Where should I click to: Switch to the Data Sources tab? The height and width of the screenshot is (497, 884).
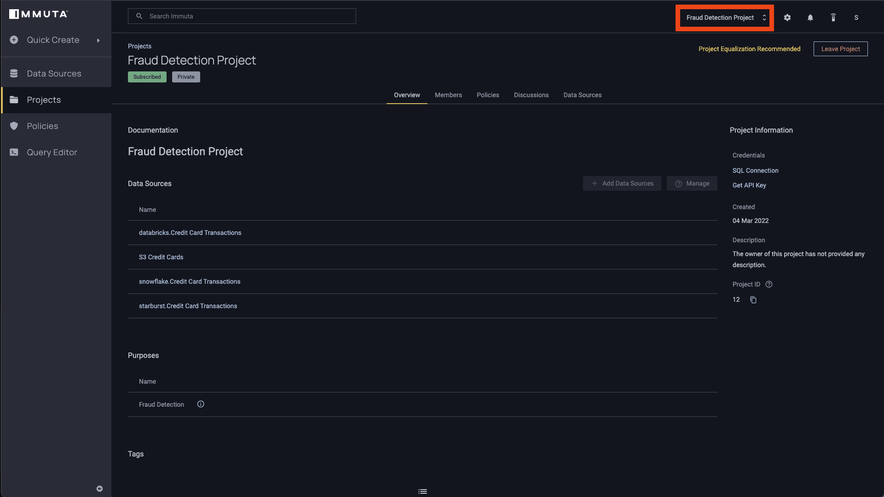click(583, 95)
